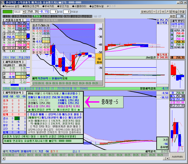The image size is (188, 164).
Task: Select the wave (~) drawing tool
Action: 154,12
